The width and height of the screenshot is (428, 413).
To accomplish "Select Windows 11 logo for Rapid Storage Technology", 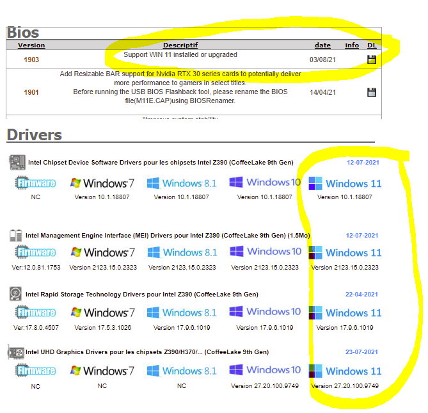I will pos(345,312).
